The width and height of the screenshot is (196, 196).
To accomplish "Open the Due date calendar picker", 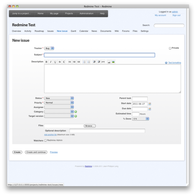I will click(x=150, y=109).
